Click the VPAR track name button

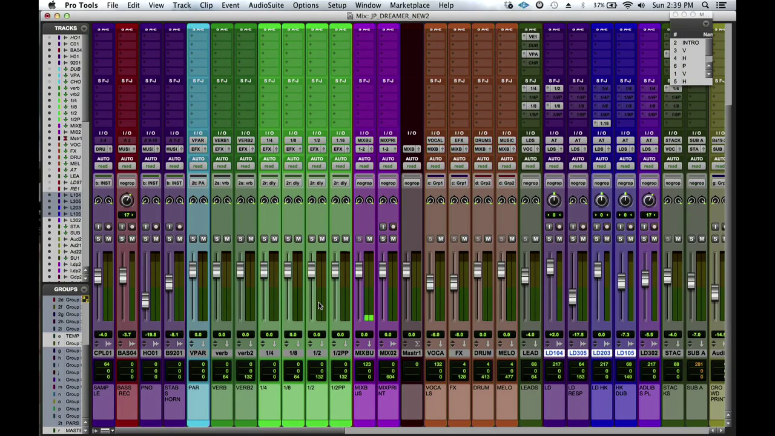click(x=198, y=353)
